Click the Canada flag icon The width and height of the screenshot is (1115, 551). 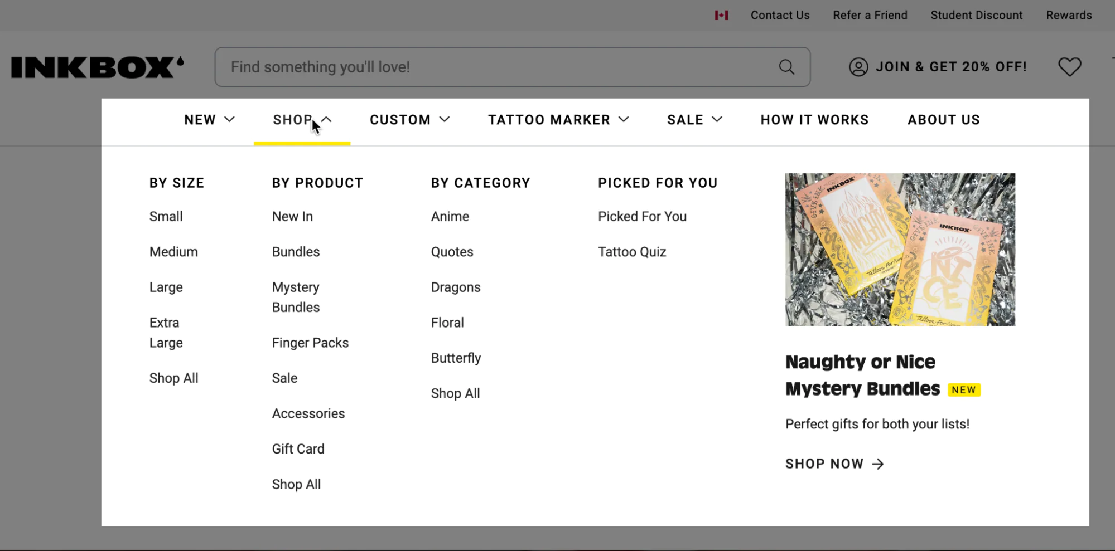point(721,16)
